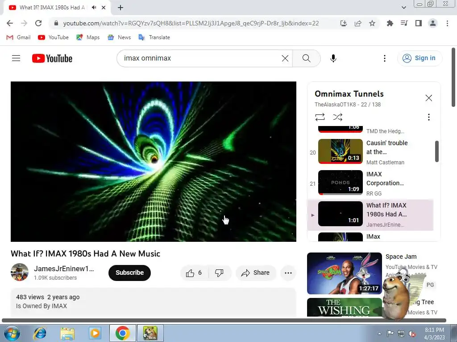Expand the video description box
457x342 pixels.
click(x=154, y=302)
